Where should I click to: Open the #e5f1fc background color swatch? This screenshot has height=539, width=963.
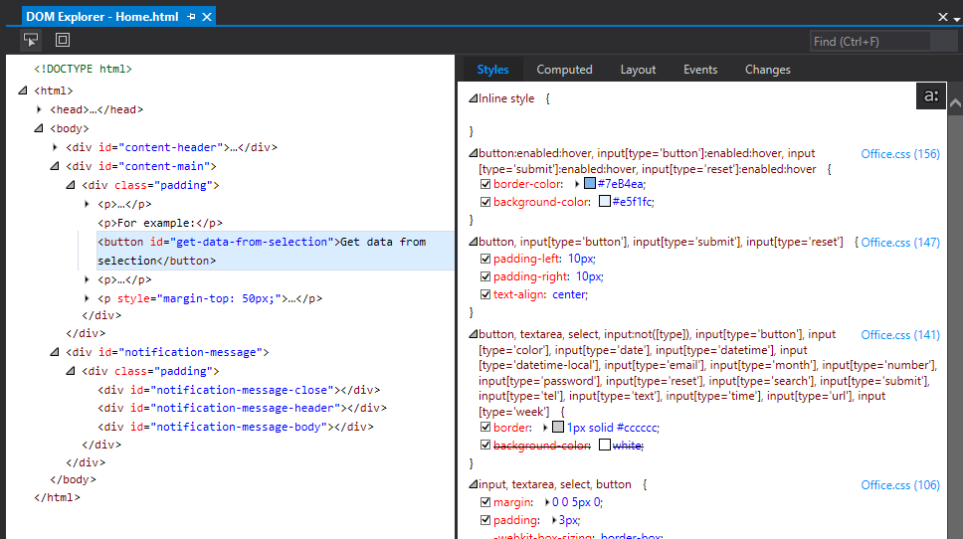coord(604,201)
